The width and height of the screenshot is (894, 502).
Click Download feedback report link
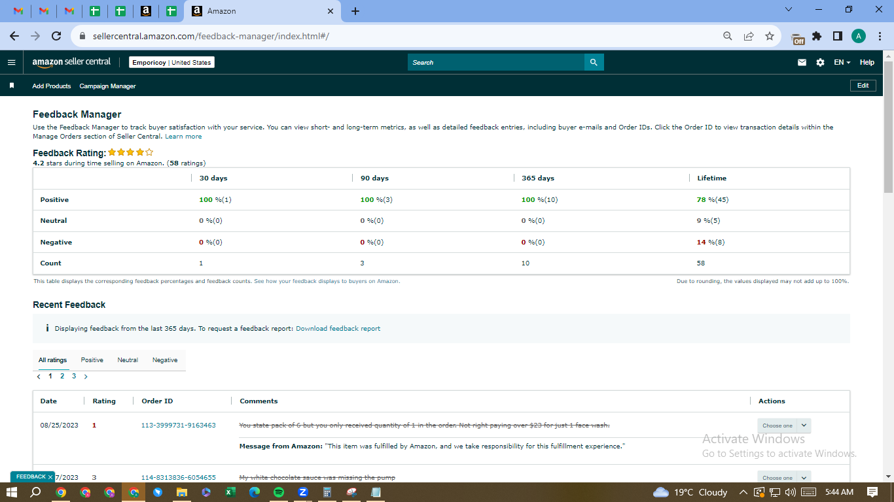338,328
